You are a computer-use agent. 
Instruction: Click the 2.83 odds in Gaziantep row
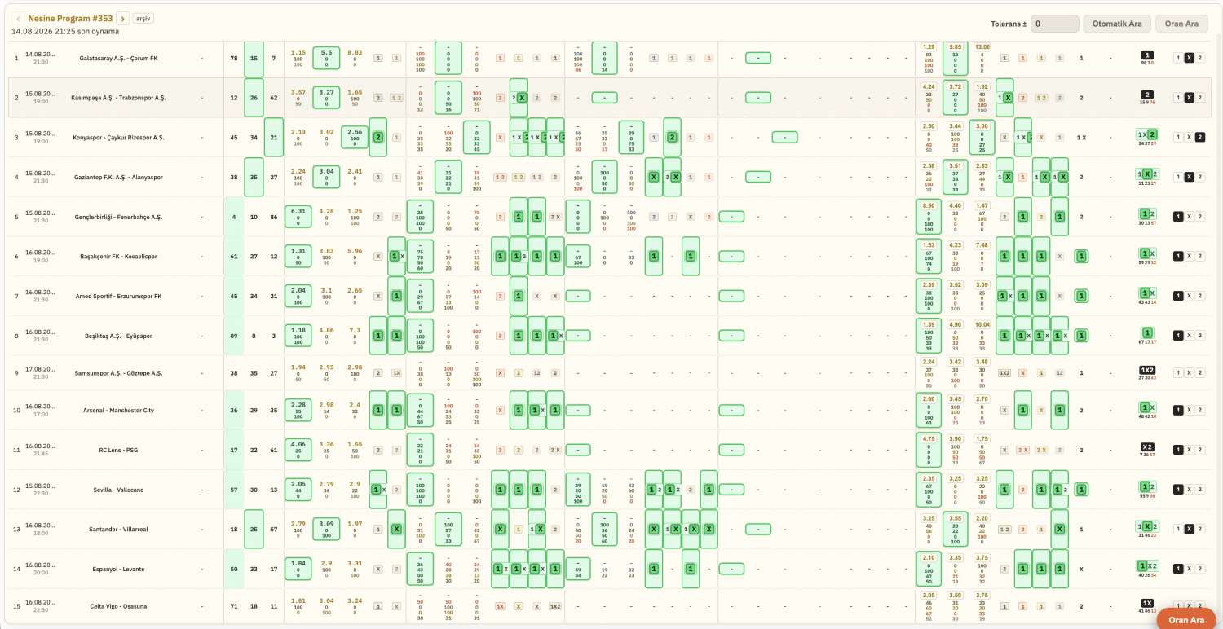(982, 166)
